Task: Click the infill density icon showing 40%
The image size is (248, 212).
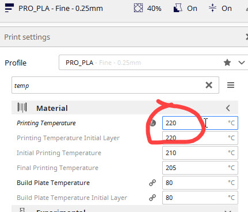Action: pyautogui.click(x=138, y=8)
